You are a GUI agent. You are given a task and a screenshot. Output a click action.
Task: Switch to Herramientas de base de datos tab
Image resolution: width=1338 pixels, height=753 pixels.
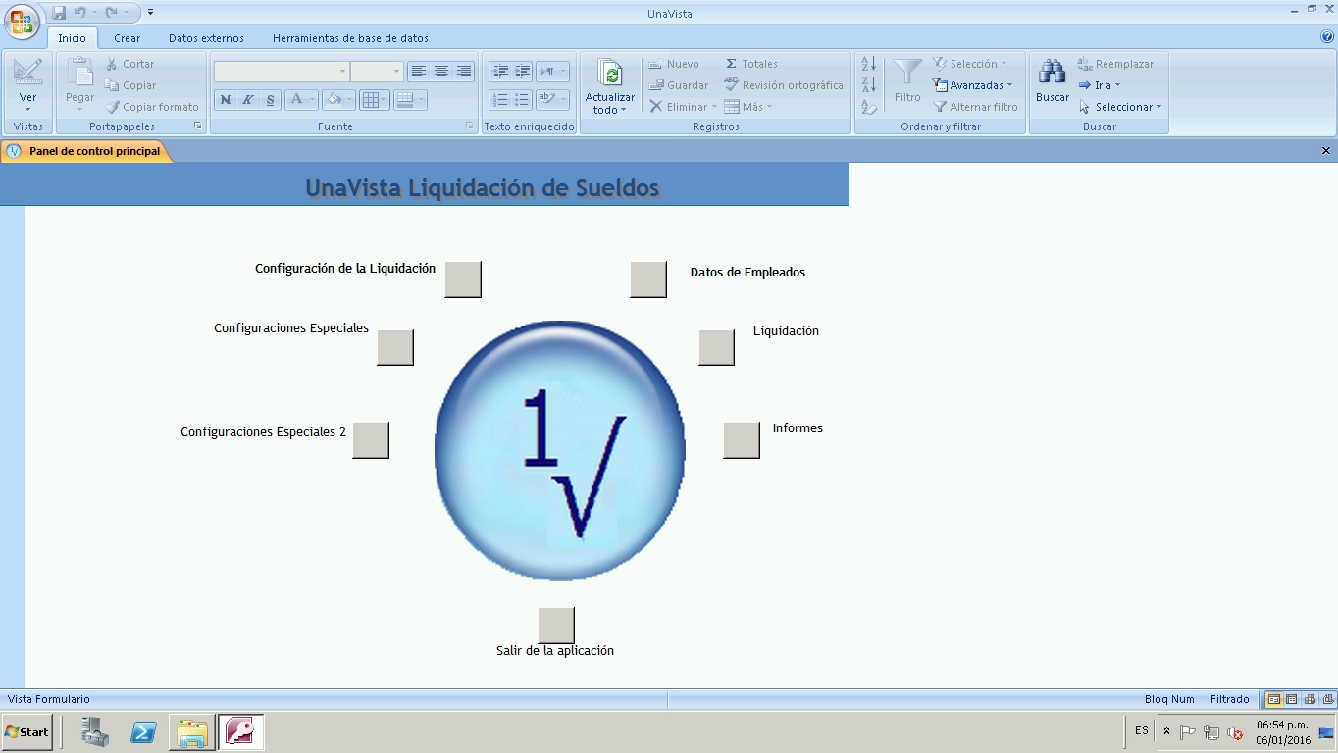350,38
